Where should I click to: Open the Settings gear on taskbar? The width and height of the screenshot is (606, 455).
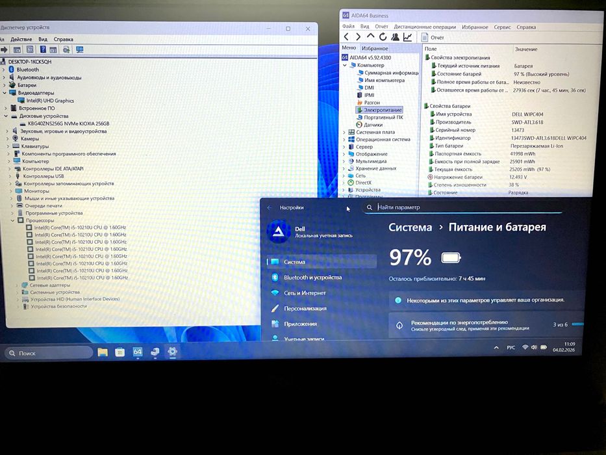(x=172, y=351)
